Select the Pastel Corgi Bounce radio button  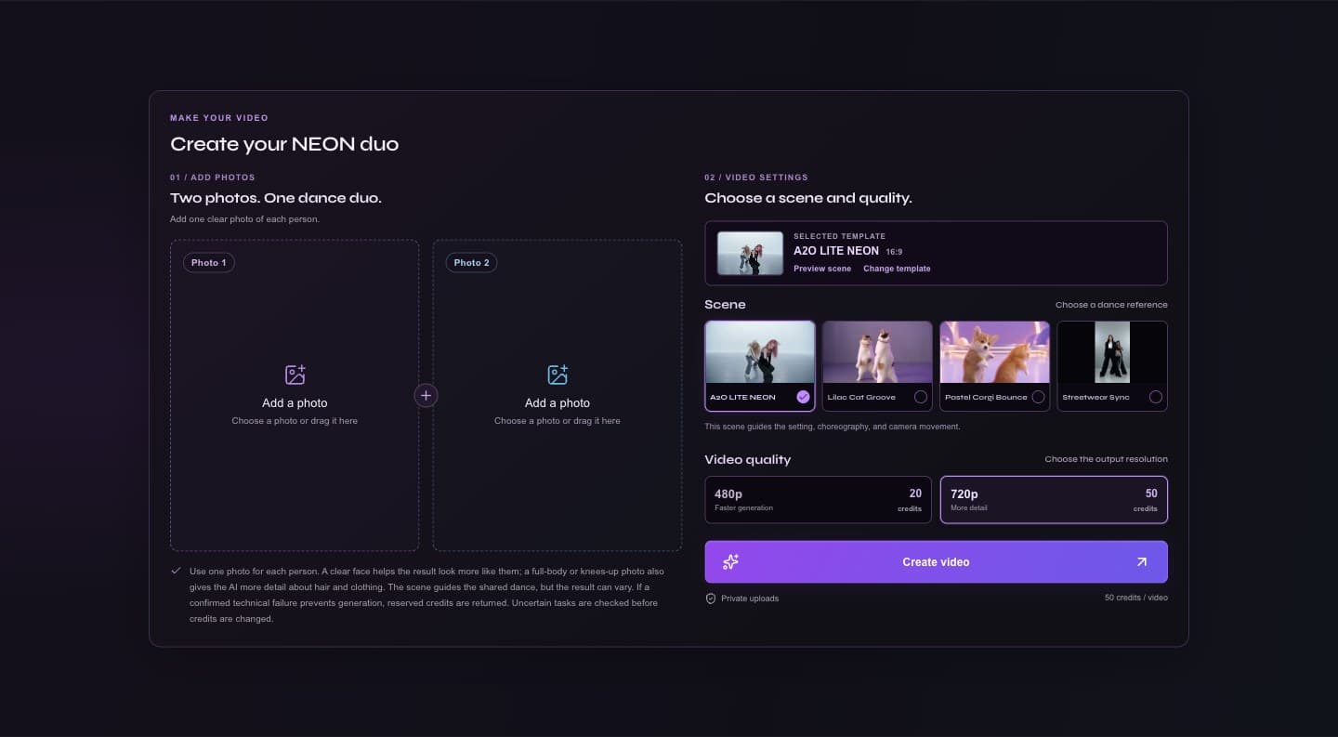[x=1038, y=397]
